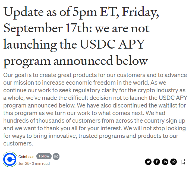Image resolution: width=192 pixels, height=174 pixels.
Task: Click 'USDC APY' in the headline
Action: (112, 44)
